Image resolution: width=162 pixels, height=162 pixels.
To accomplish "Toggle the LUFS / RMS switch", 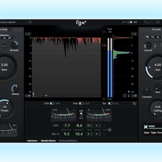I will click(x=52, y=103).
